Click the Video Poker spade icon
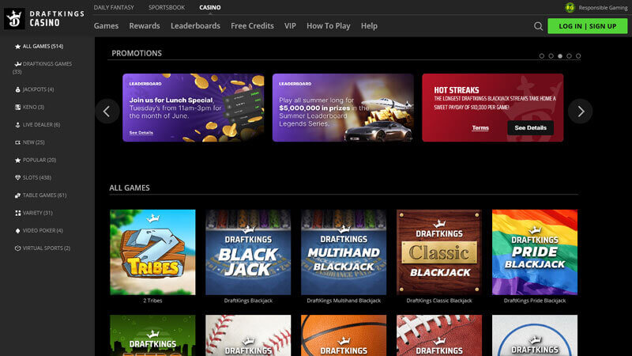 (17, 230)
